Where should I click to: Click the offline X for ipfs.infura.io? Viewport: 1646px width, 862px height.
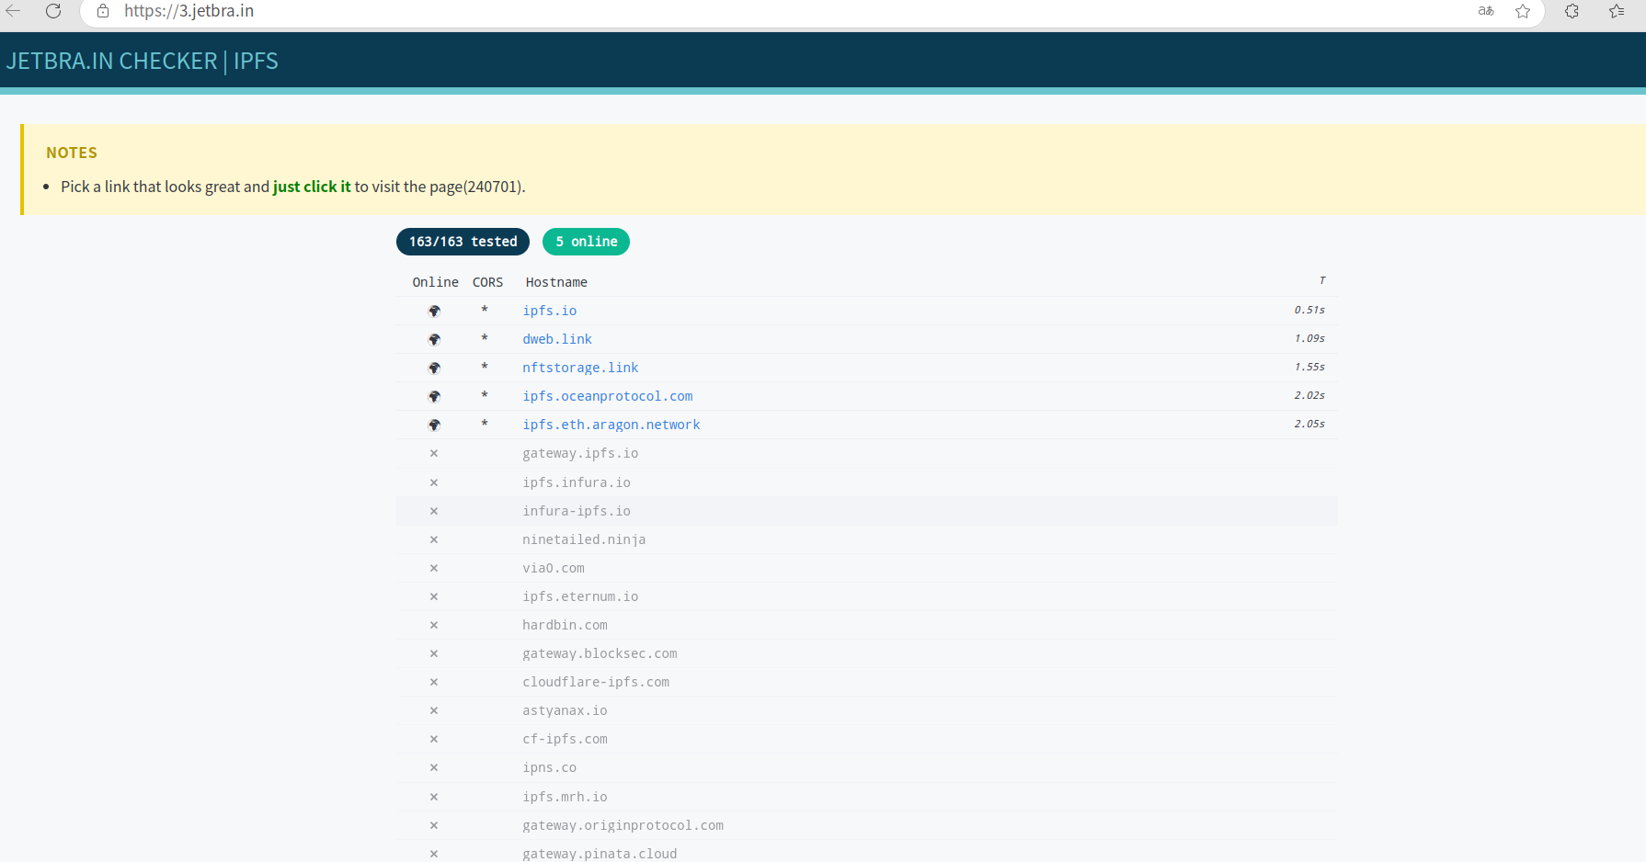[434, 482]
